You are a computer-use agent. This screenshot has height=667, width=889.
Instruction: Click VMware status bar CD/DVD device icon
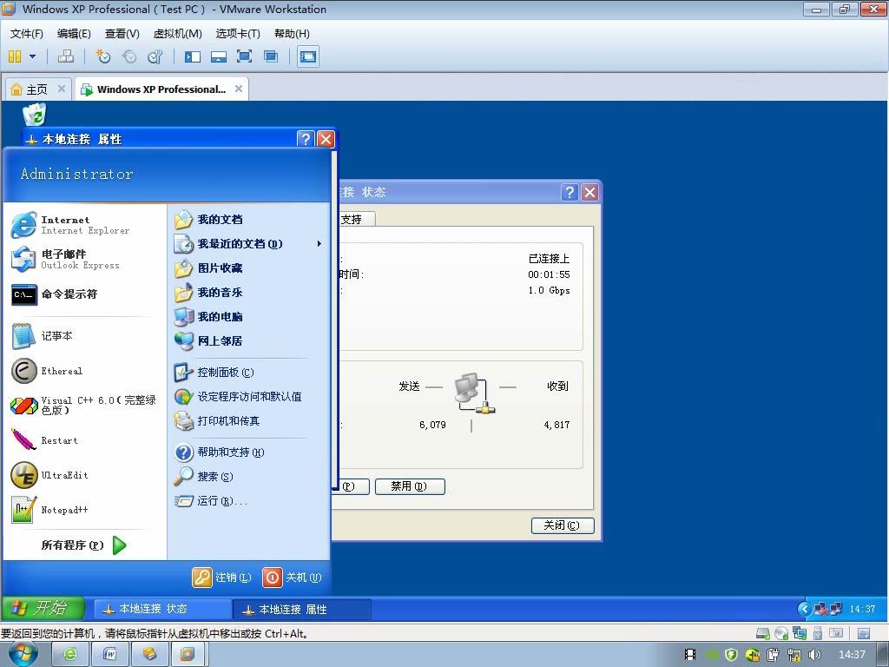[x=781, y=633]
